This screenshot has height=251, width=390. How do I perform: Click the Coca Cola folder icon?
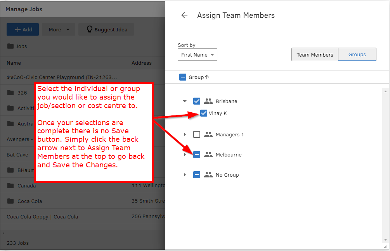[10, 201]
